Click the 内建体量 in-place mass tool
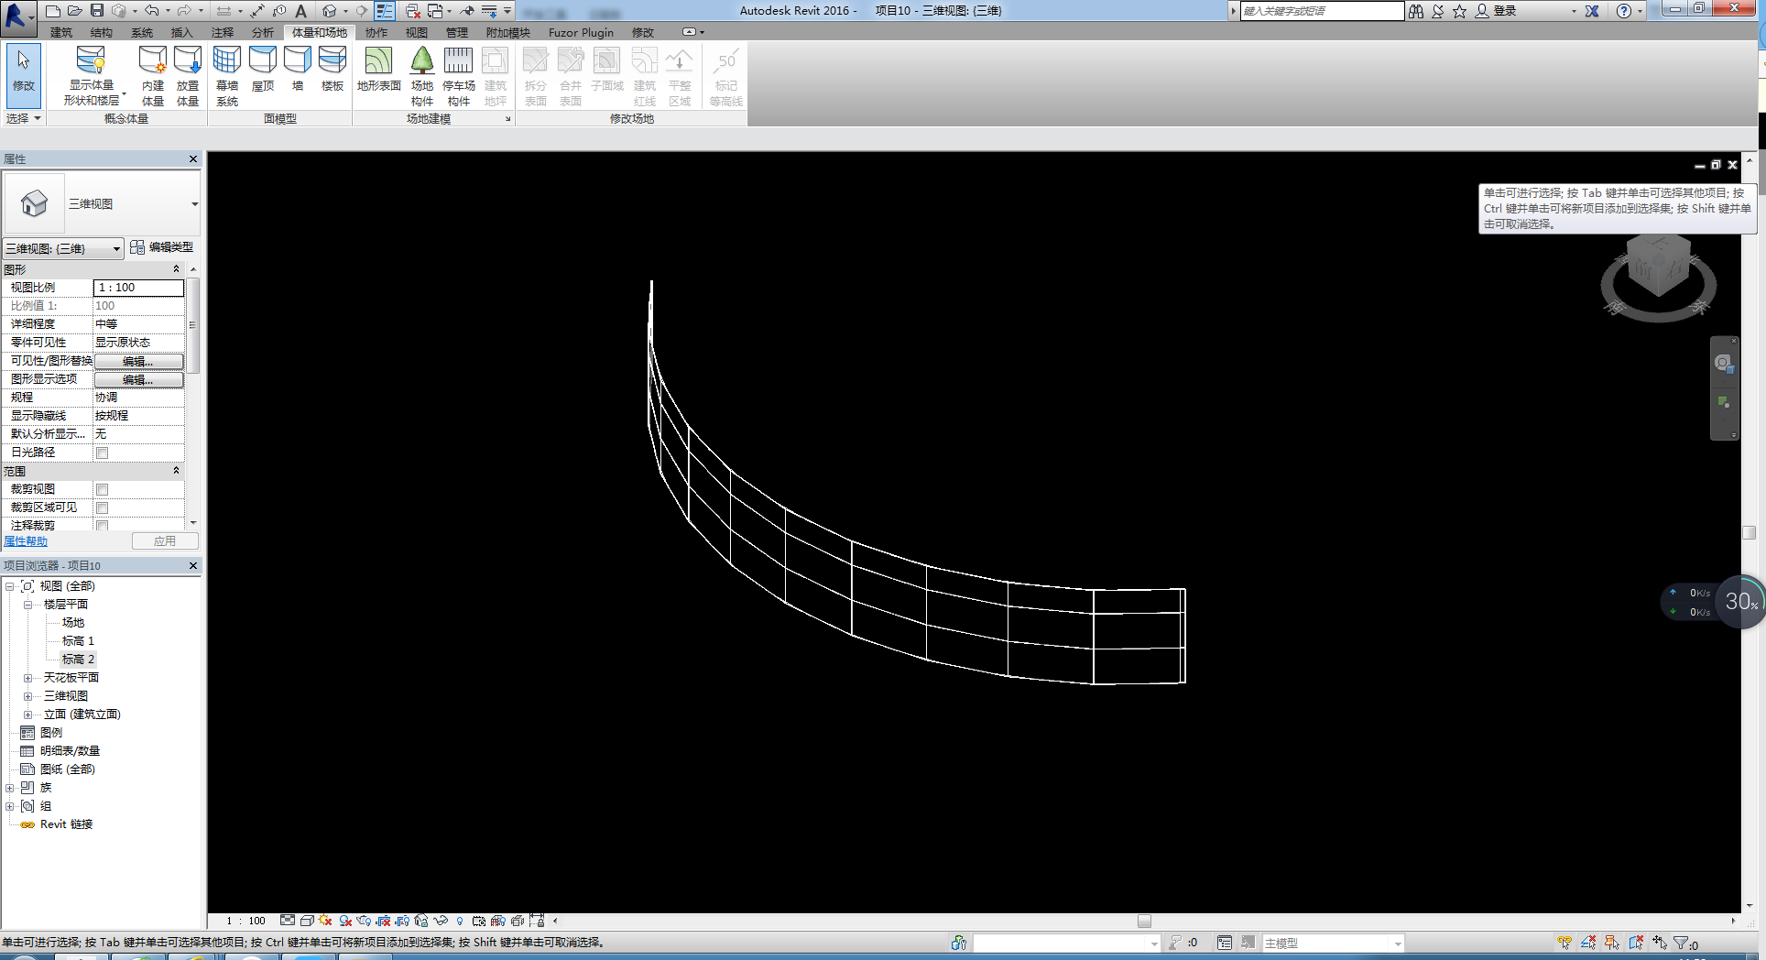Image resolution: width=1766 pixels, height=960 pixels. 153,75
